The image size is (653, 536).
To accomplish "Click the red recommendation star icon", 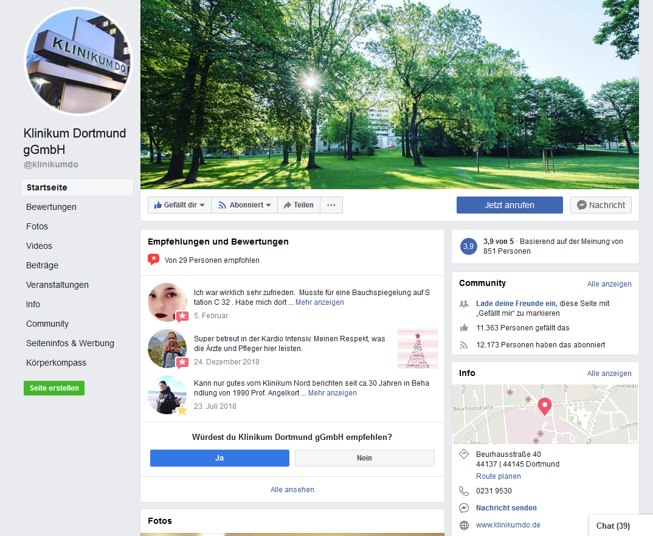I will [x=154, y=260].
